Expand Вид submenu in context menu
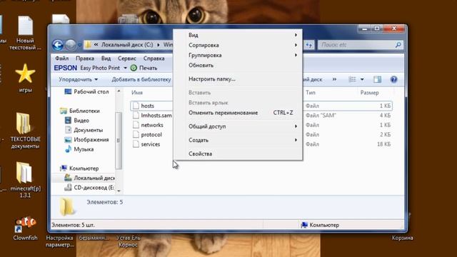The height and width of the screenshot is (257, 457). click(238, 35)
